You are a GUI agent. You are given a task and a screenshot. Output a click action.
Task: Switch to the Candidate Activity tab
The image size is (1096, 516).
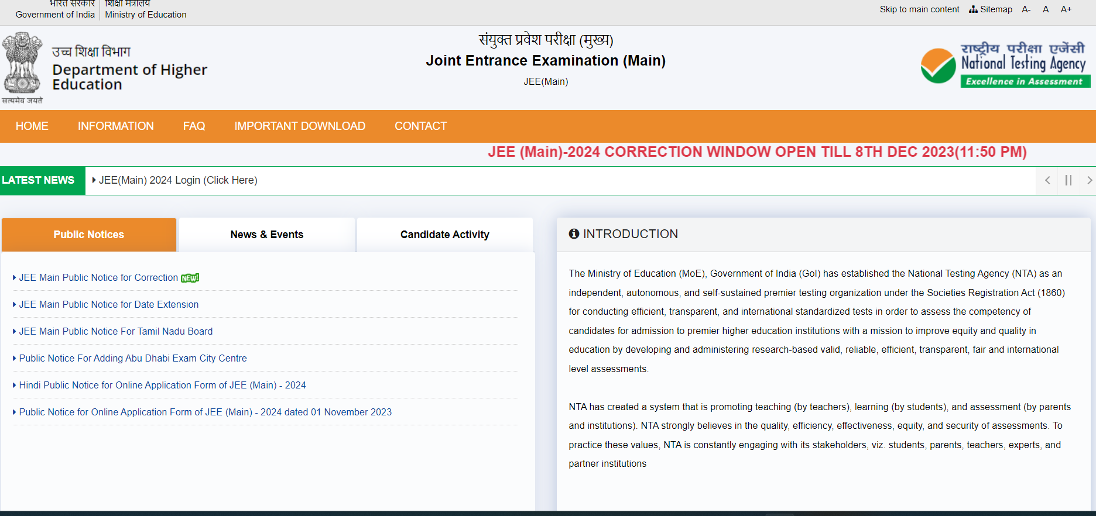pyautogui.click(x=445, y=235)
